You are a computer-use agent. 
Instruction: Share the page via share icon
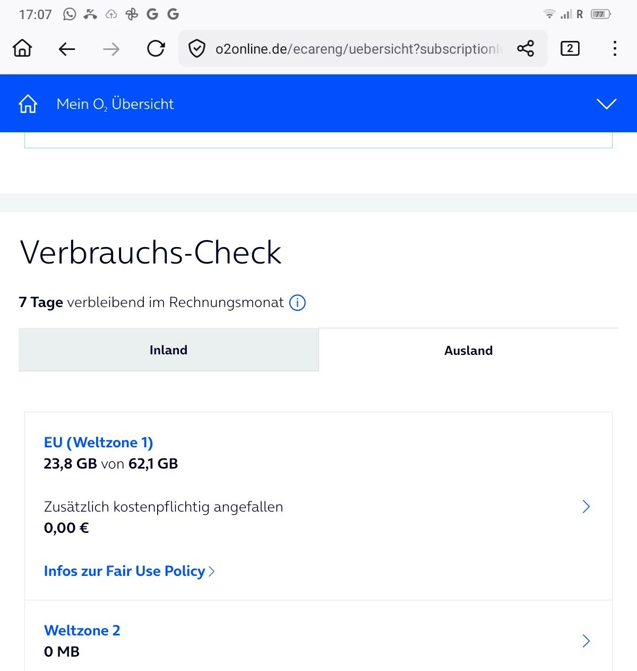coord(526,49)
